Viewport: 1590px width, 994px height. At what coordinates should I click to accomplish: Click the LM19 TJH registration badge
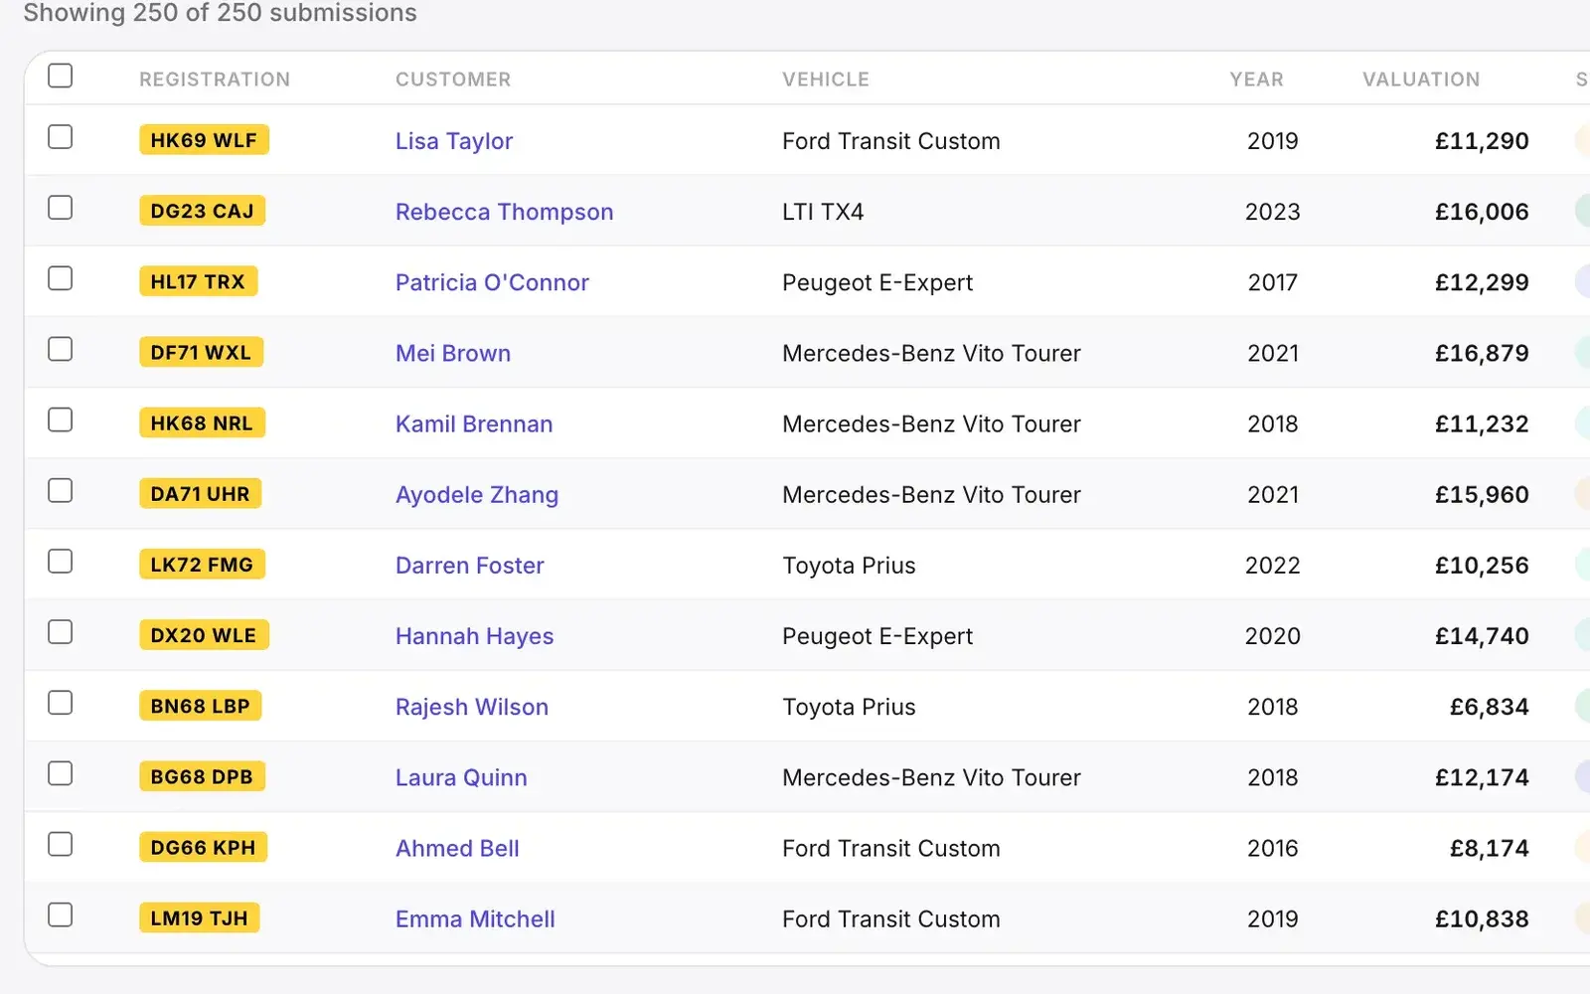pyautogui.click(x=199, y=917)
